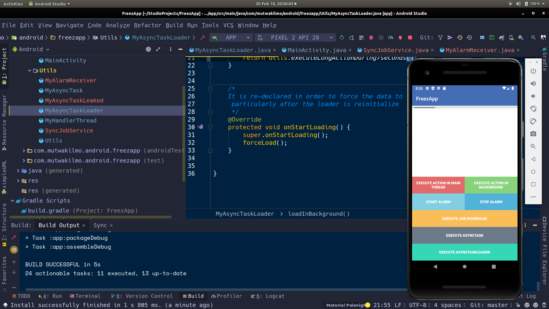
Task: Toggle the build output view mode
Action: (x=14, y=250)
